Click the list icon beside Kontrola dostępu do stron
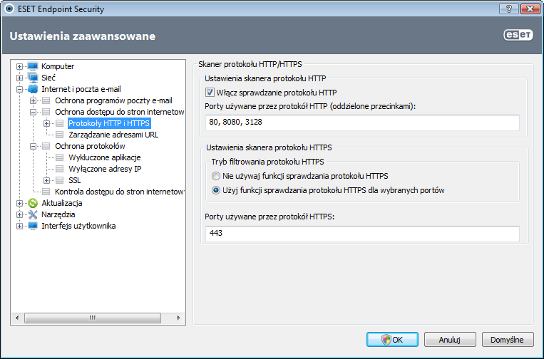 [x=46, y=192]
